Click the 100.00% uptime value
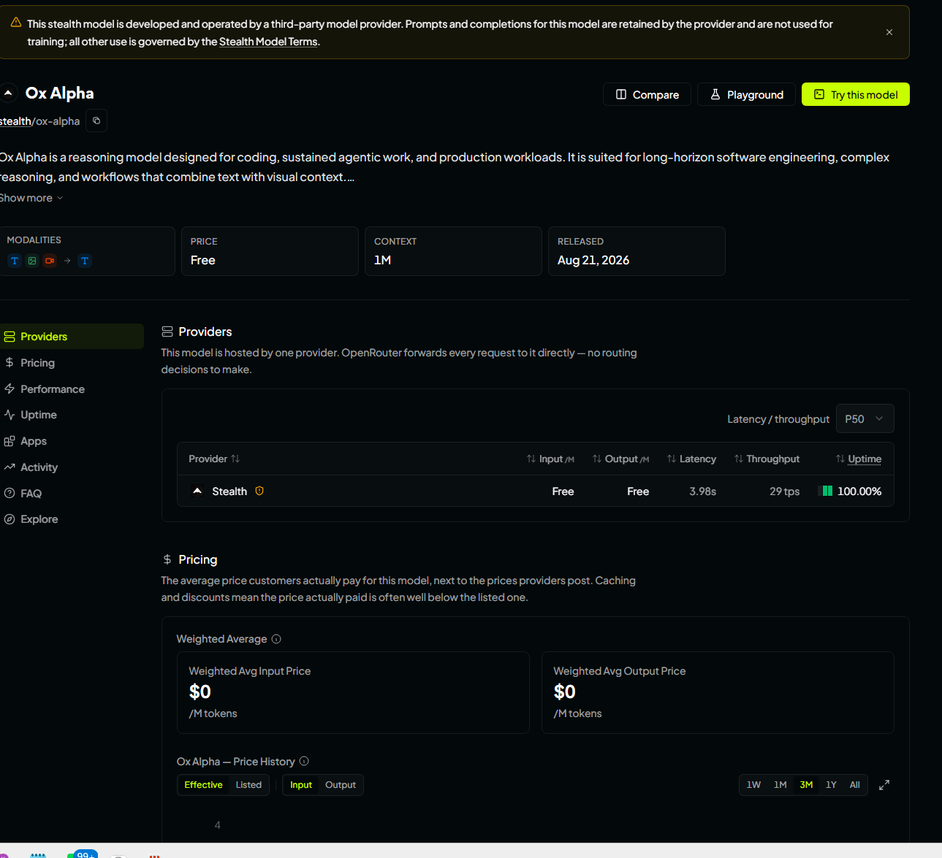Image resolution: width=942 pixels, height=858 pixels. pos(859,491)
